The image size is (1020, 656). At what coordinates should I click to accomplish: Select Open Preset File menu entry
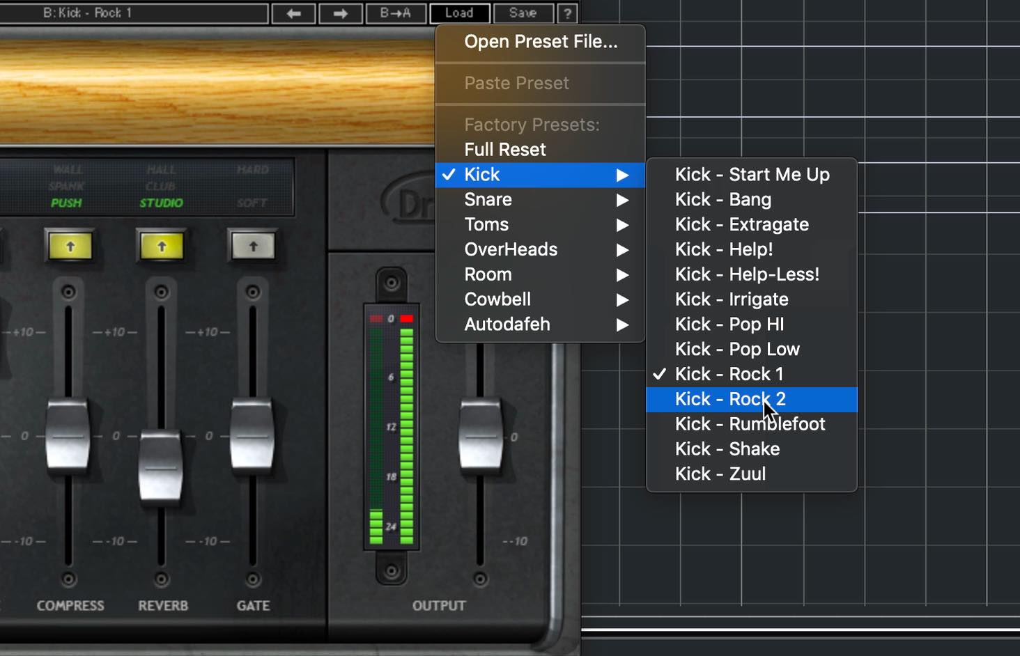tap(540, 42)
